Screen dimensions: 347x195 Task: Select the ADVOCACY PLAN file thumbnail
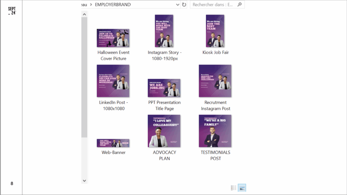164,131
